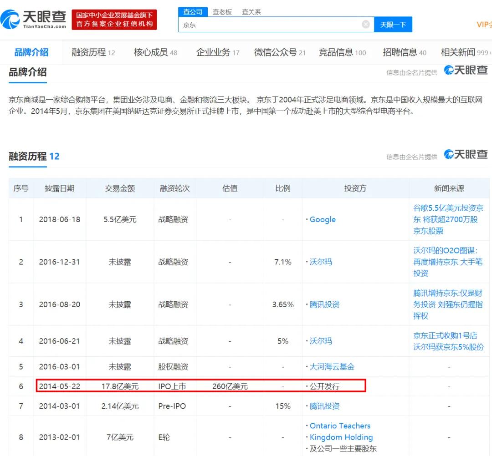
Task: Click the Google investor link in row 1
Action: tap(322, 219)
